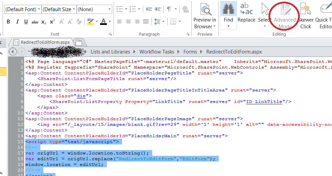Expand the Find dropdown arrow

(229, 26)
